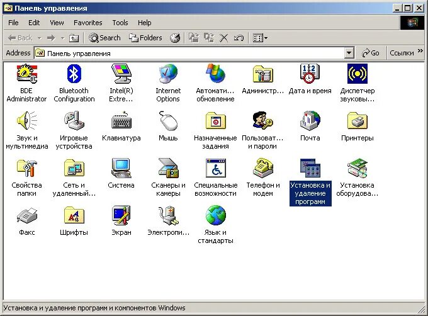
Task: Toggle the Folders pane button
Action: 146,38
